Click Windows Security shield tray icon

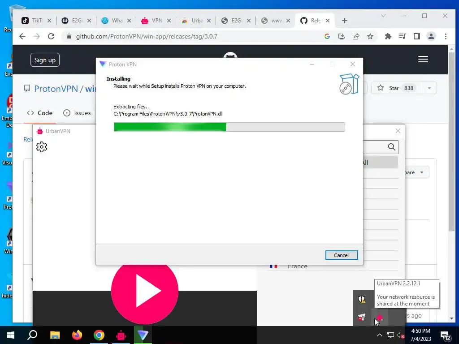click(x=362, y=299)
